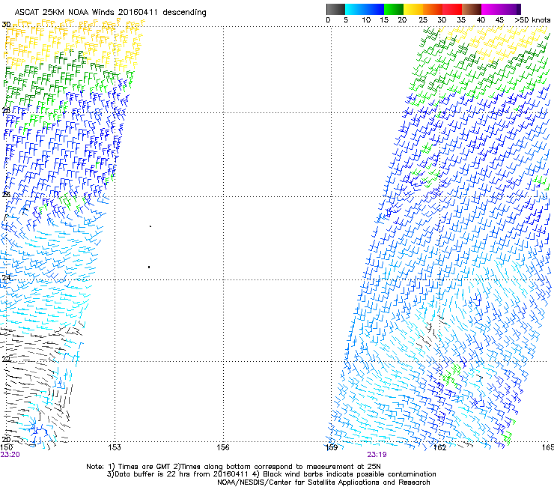Click the title 'ASCAT 25KM NOAA Winds 20160411 descending'
The height and width of the screenshot is (487, 554).
[x=110, y=13]
